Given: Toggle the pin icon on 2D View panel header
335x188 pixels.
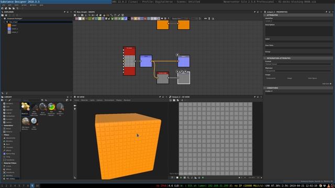Looking at the screenshot, I should tap(255, 97).
